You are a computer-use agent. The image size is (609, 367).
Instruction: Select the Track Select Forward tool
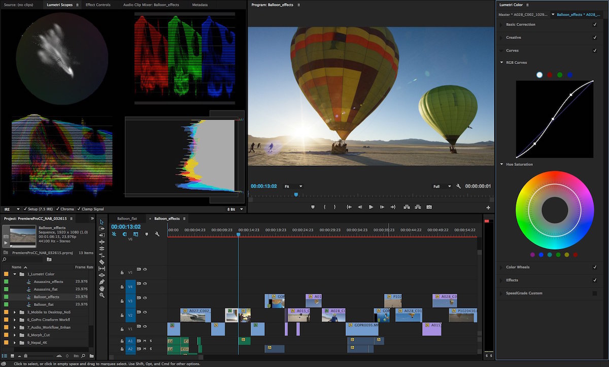(x=101, y=228)
